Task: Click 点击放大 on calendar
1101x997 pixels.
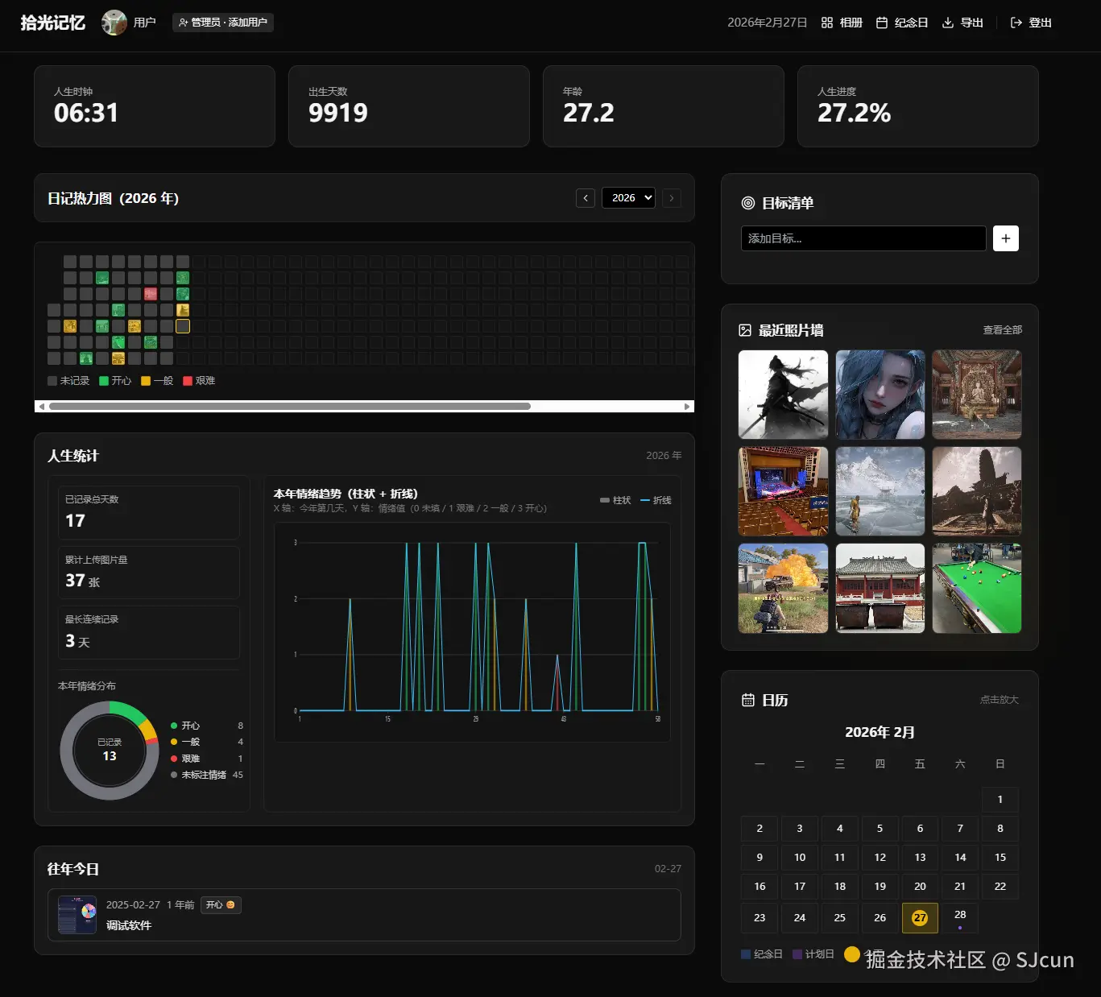Action: pyautogui.click(x=999, y=700)
